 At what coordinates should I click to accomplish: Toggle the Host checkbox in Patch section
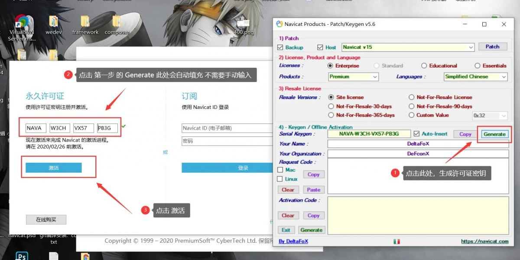point(320,47)
